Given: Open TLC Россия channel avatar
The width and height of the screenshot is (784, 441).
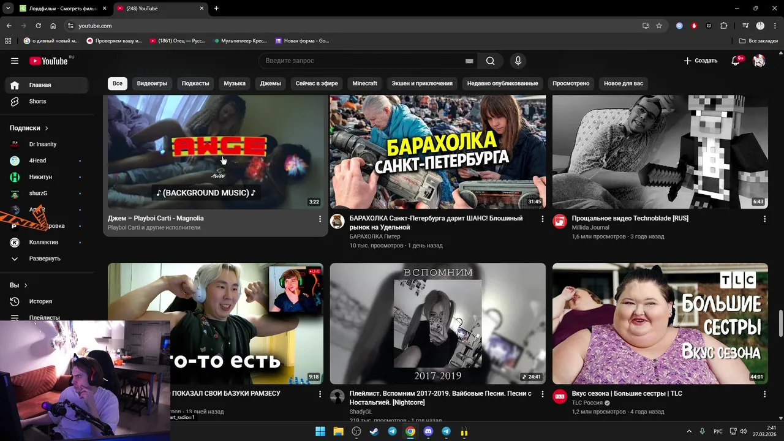Looking at the screenshot, I should point(560,396).
